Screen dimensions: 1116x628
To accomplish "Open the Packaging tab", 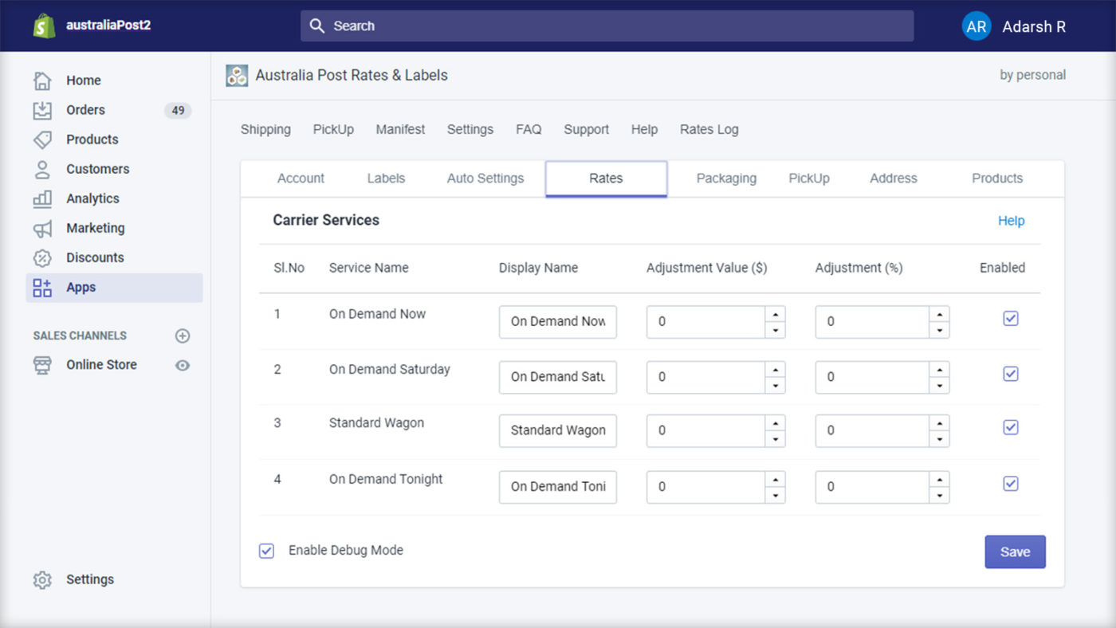I will pos(726,179).
